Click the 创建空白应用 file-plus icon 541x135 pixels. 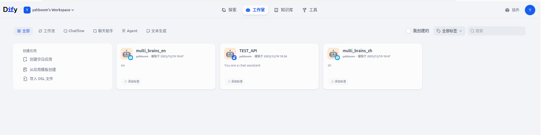25,59
